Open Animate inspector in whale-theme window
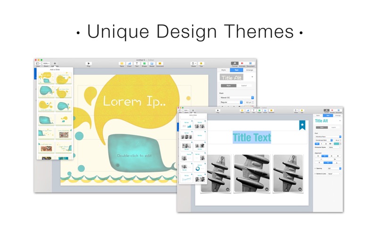Viewport: 377px width, 236px height. click(x=242, y=63)
